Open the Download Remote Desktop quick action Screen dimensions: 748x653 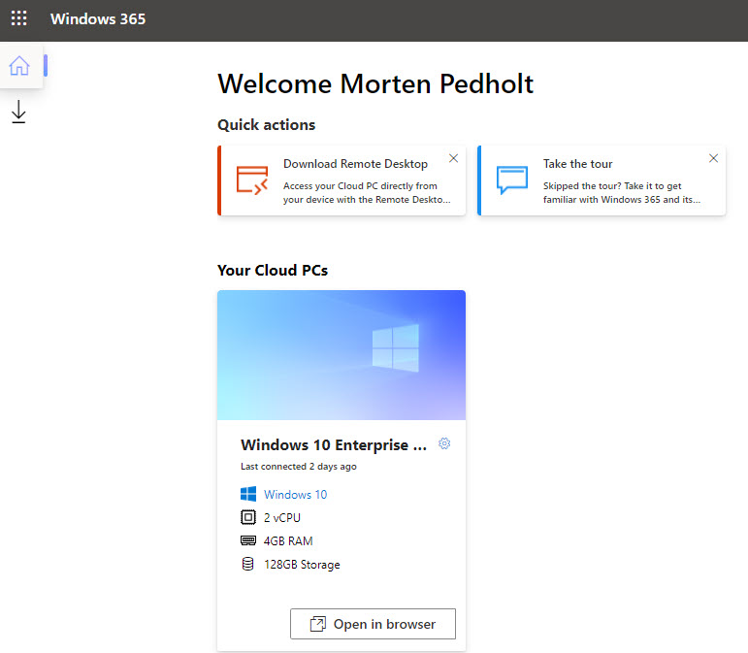point(341,180)
